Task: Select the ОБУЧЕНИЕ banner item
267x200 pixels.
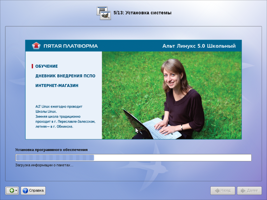Action: [46, 66]
